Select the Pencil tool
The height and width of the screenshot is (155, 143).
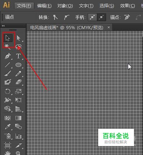coord(18,73)
